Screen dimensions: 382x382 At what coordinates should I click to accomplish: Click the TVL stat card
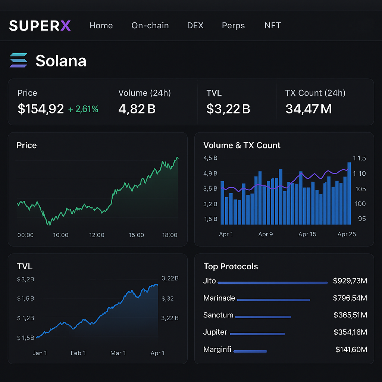pyautogui.click(x=235, y=101)
